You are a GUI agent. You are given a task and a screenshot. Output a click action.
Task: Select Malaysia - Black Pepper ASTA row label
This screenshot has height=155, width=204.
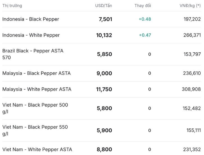tap(36, 73)
